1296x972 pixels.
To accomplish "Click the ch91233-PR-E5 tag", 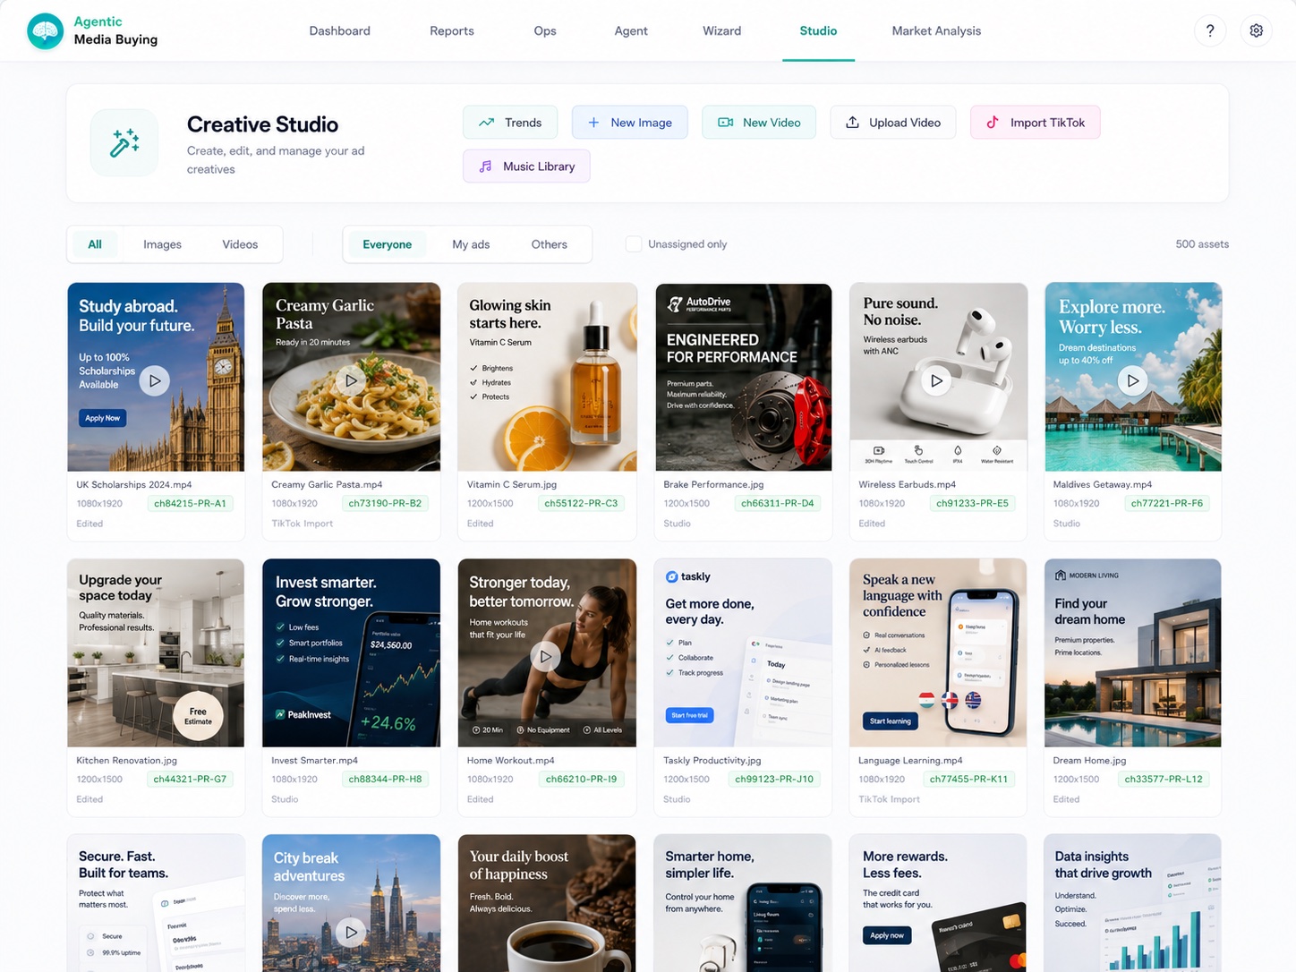I will 972,504.
